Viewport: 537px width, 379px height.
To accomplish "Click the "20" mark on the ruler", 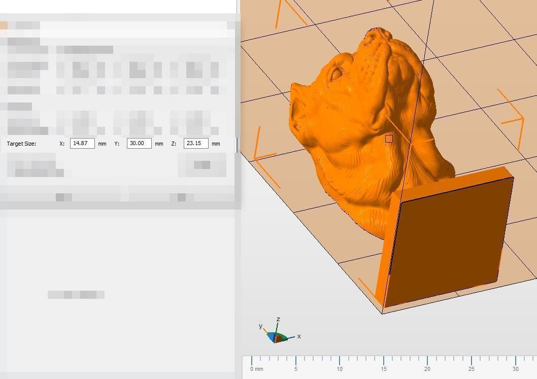I will [x=427, y=369].
